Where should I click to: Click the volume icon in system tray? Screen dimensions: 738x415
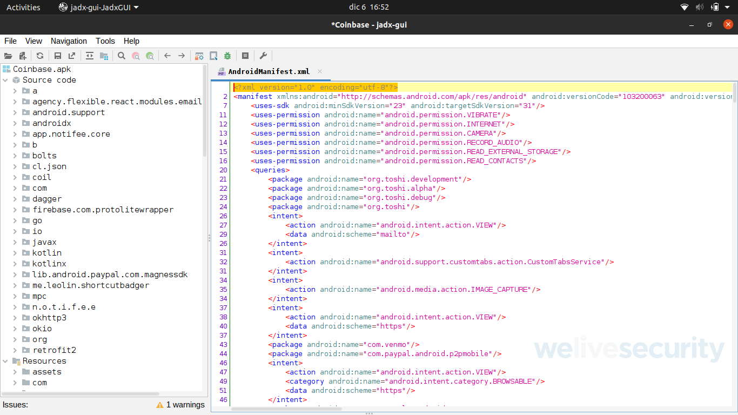click(x=700, y=7)
